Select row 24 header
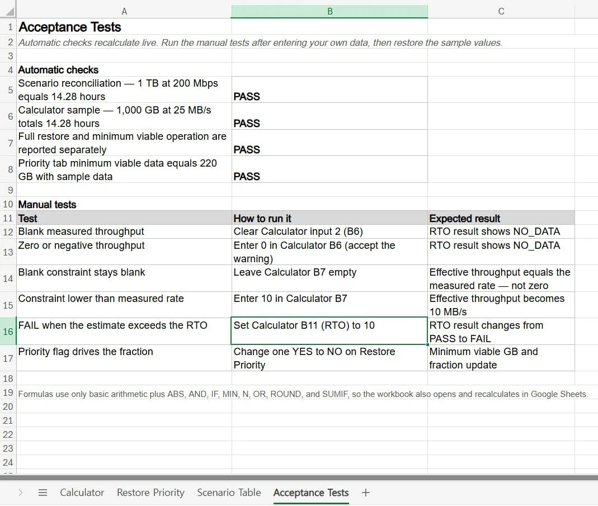 (x=8, y=462)
